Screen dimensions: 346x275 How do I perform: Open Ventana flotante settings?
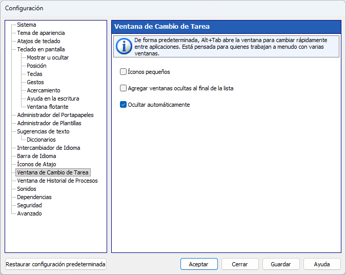coord(48,107)
